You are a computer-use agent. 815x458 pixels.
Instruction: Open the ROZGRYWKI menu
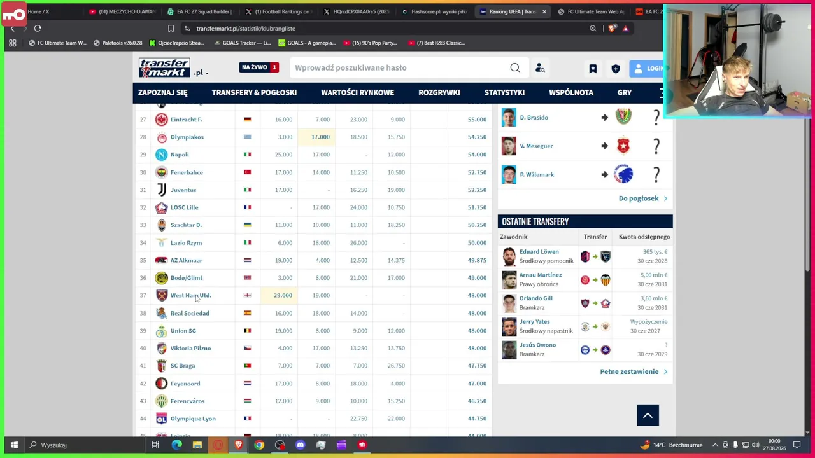point(439,92)
